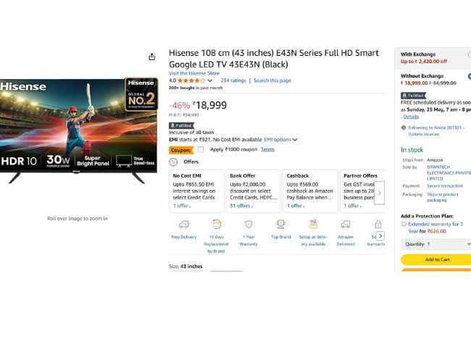Open the Cashback offer card
Viewport: 471px width, 348px height.
[310, 191]
